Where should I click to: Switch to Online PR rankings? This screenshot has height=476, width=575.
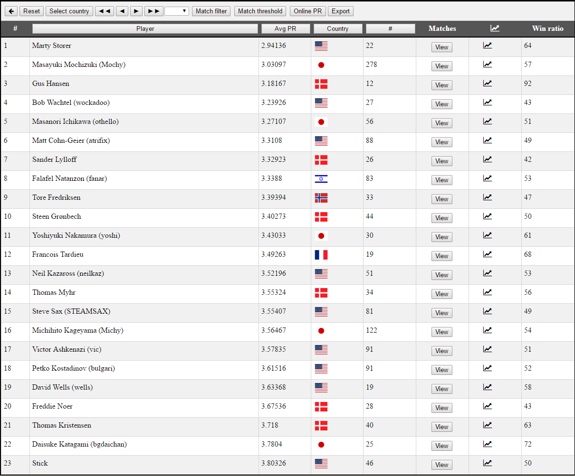(307, 11)
